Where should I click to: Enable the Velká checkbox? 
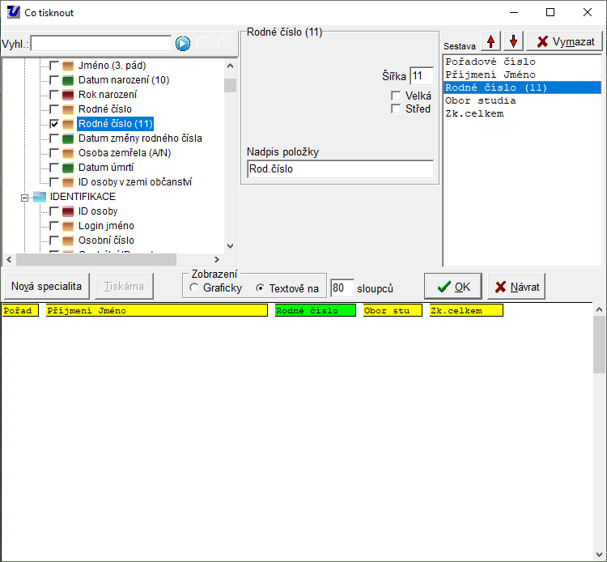(396, 96)
